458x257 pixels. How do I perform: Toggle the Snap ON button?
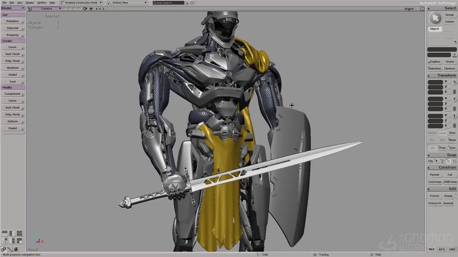click(x=430, y=161)
